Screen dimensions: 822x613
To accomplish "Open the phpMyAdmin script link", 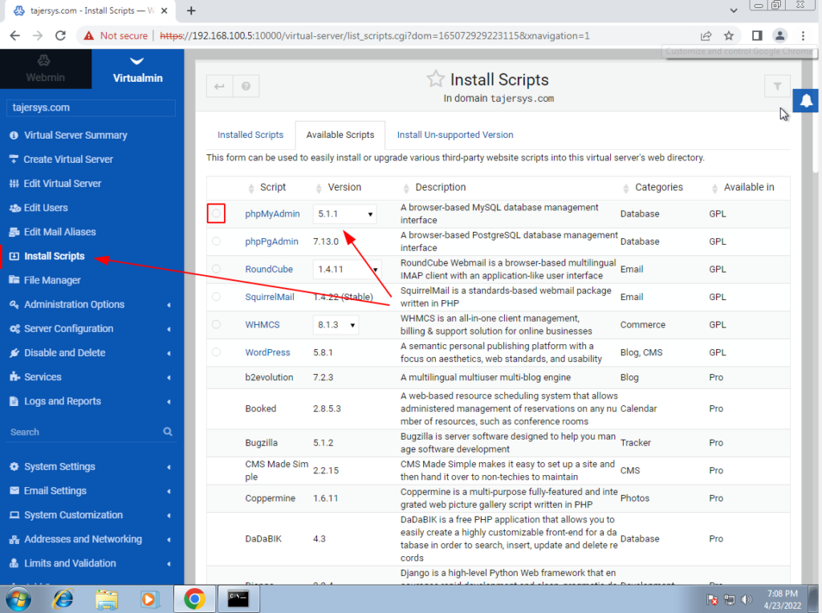I will coord(272,213).
